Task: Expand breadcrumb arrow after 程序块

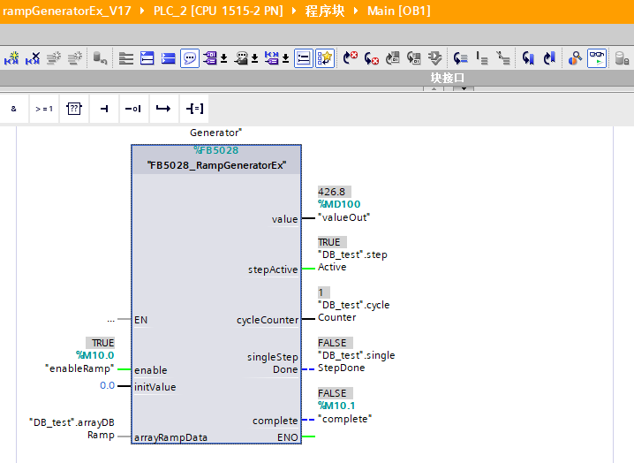Action: (356, 11)
